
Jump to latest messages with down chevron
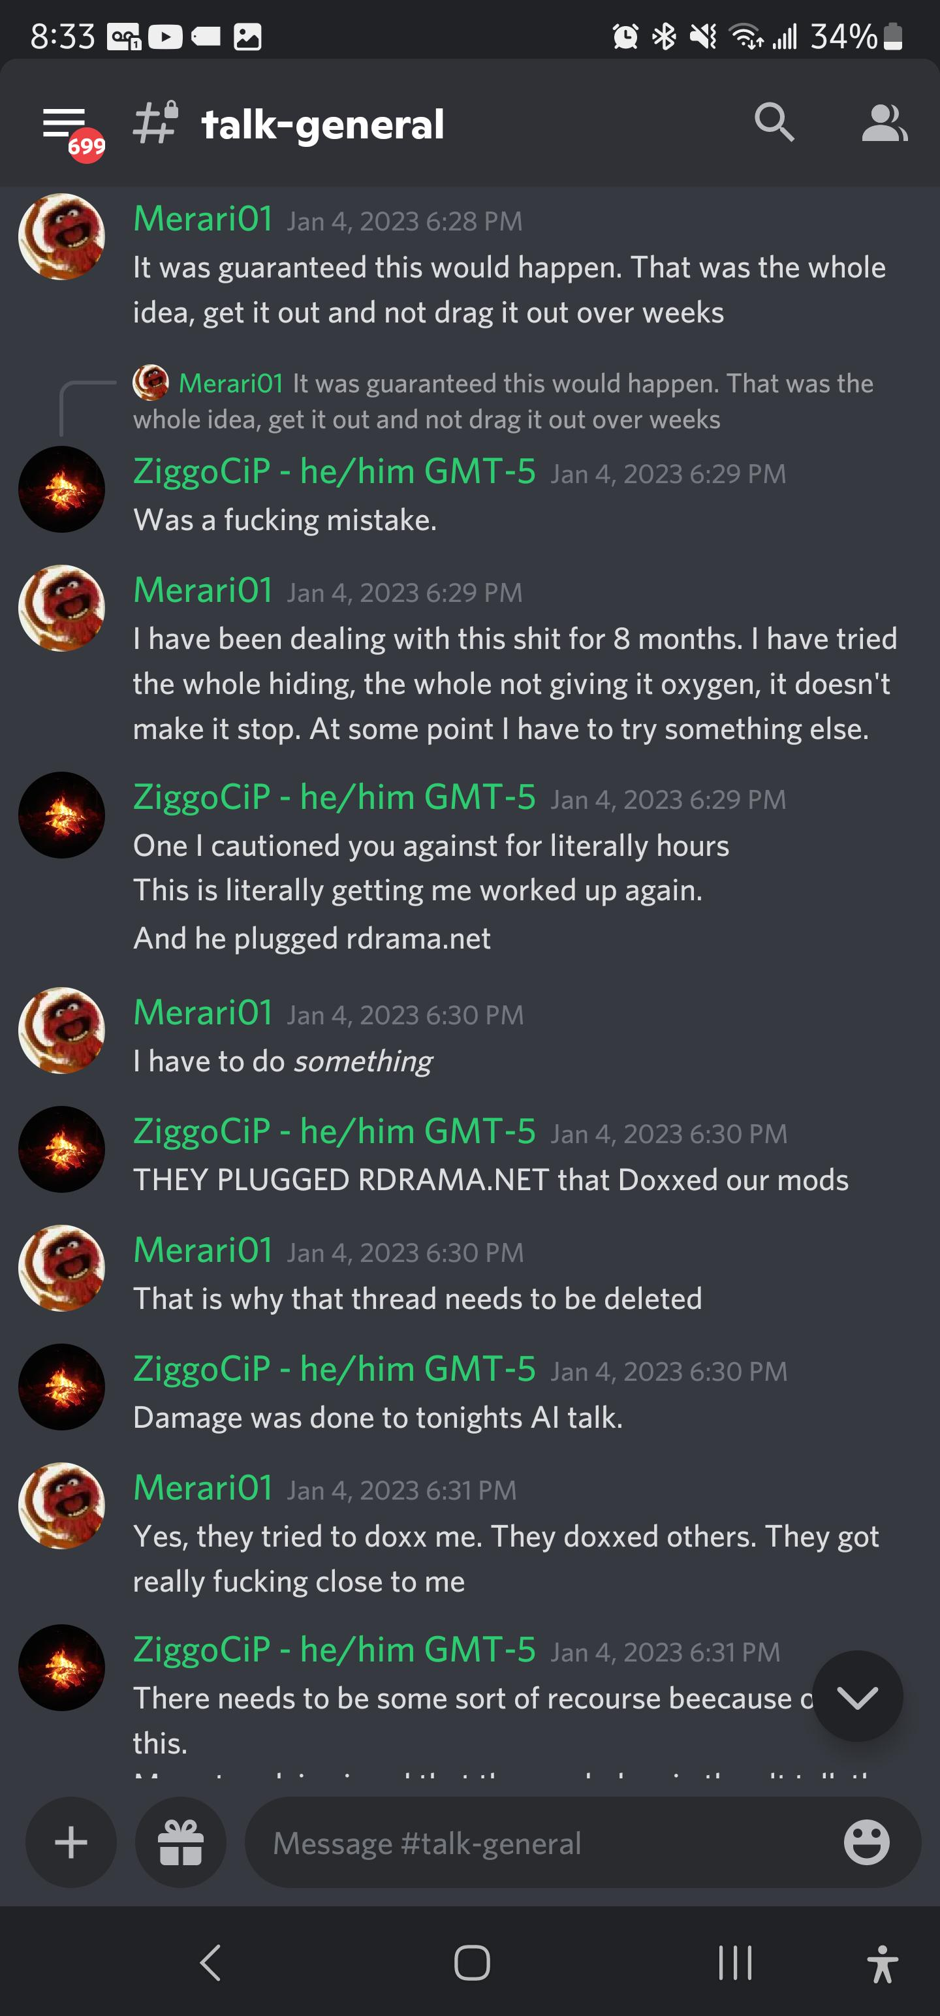click(857, 1696)
